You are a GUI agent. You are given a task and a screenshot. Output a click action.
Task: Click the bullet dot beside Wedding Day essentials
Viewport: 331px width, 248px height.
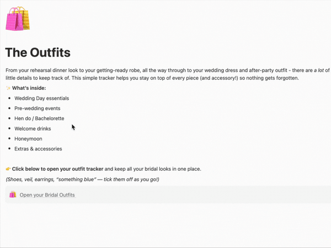9,98
